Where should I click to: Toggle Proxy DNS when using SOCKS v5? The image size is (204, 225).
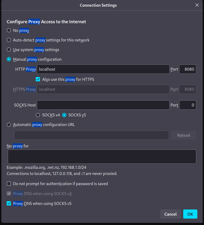click(x=9, y=204)
